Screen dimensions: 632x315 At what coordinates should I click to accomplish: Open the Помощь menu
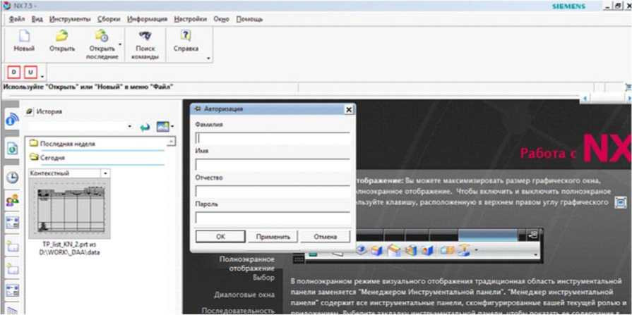point(249,19)
